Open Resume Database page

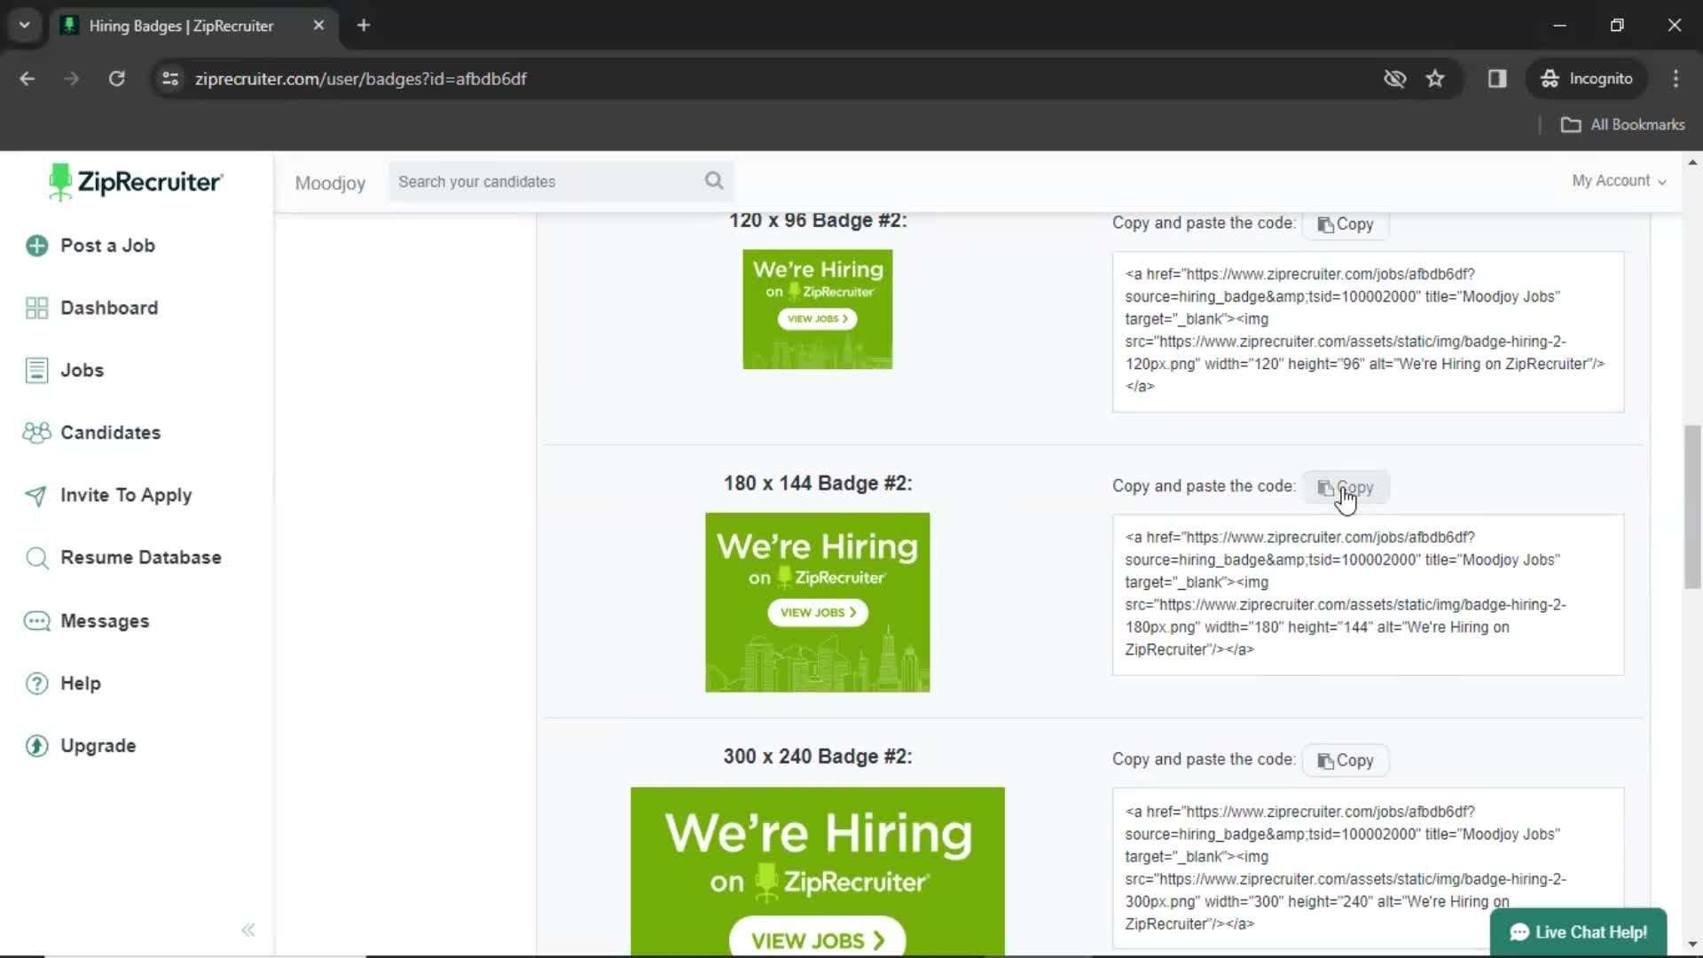[x=141, y=558]
